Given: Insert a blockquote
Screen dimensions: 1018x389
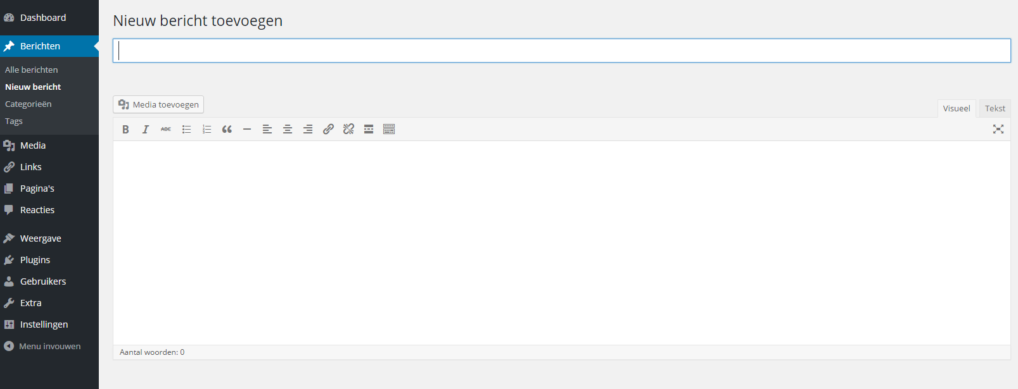Looking at the screenshot, I should coord(227,129).
